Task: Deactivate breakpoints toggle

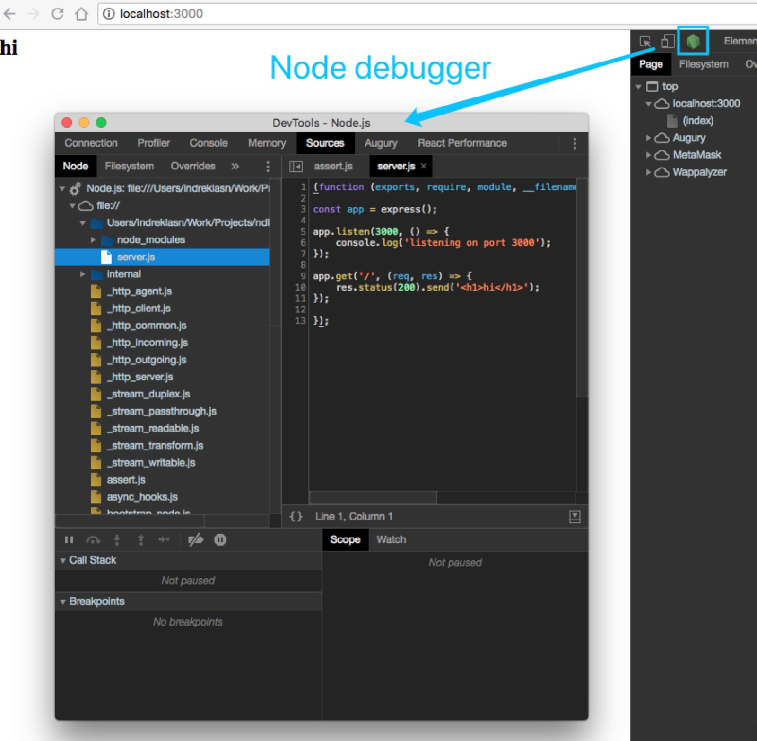Action: click(196, 540)
